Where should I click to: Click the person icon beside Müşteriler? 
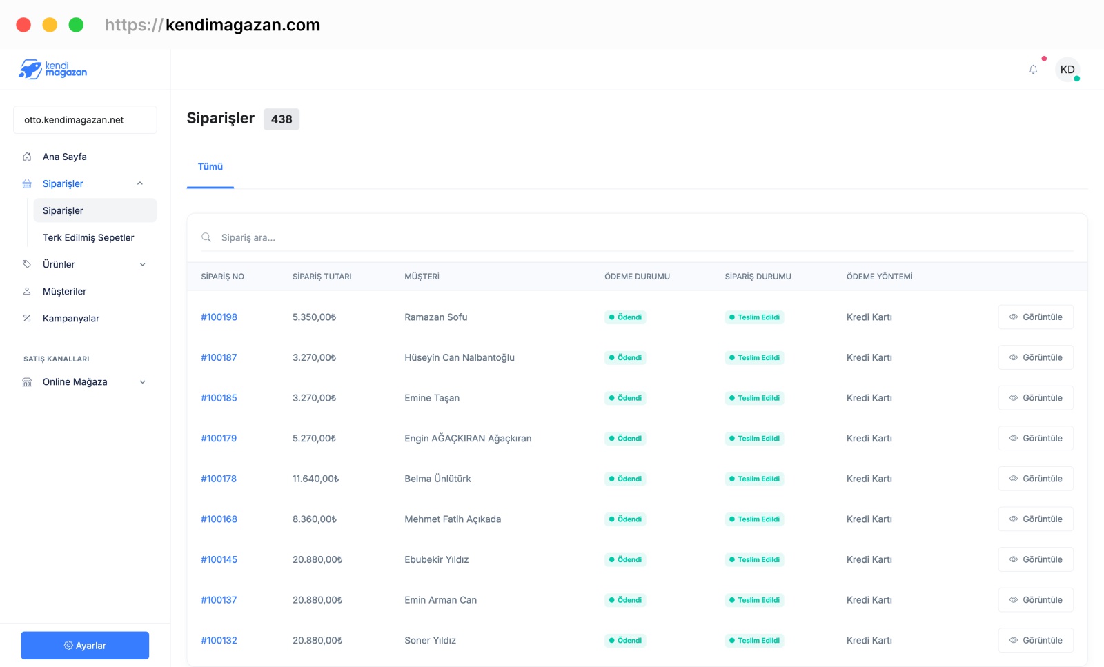27,291
